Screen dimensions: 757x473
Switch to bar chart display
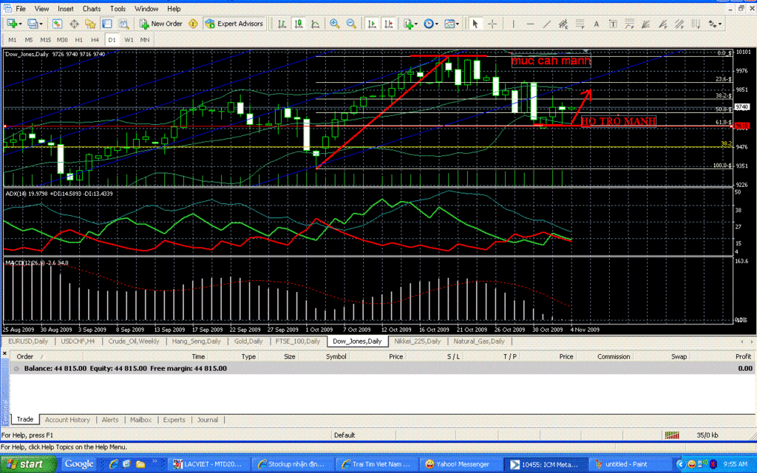(282, 24)
